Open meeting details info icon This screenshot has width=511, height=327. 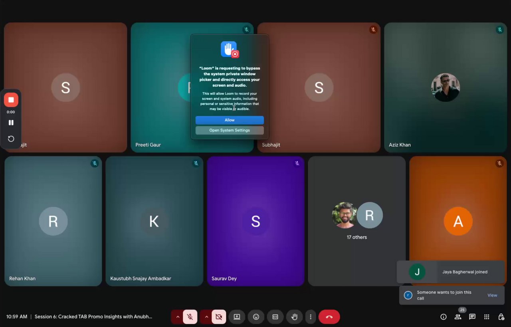coord(443,317)
